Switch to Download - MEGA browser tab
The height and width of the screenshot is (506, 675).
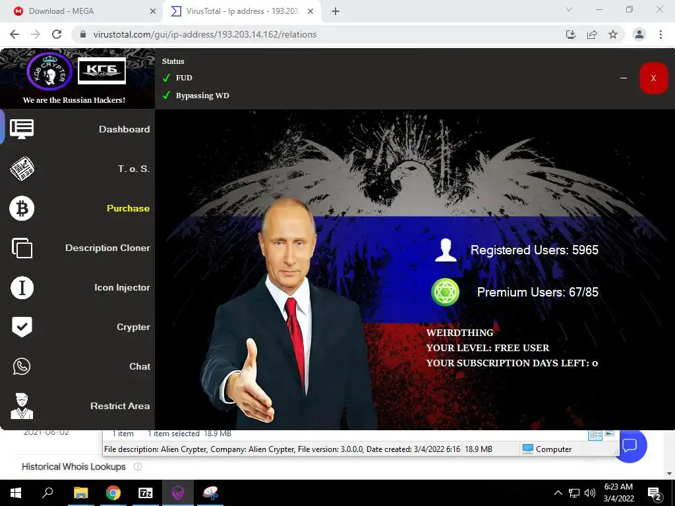tap(82, 11)
